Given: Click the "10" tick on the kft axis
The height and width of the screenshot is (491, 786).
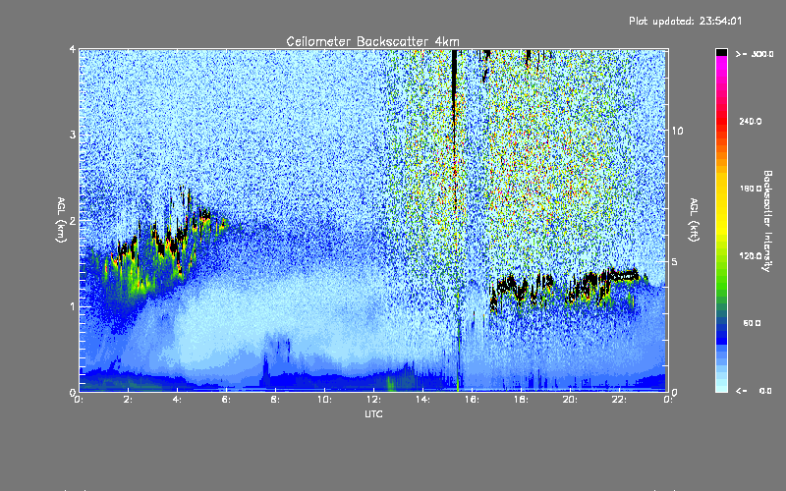Looking at the screenshot, I should click(x=677, y=131).
